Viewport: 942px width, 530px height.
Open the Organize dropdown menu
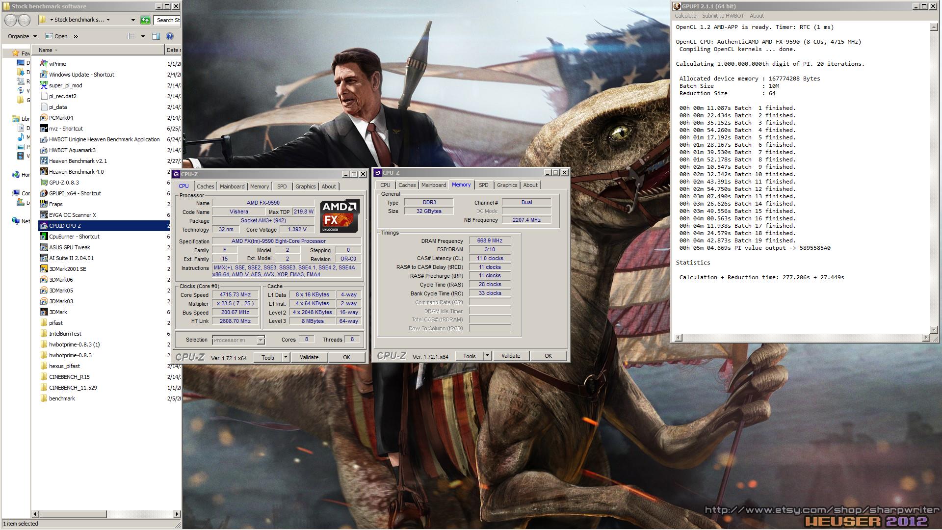[x=22, y=36]
